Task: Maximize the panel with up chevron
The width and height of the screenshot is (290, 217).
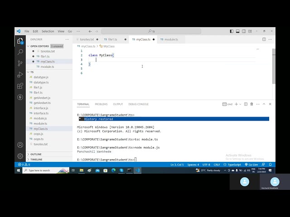Action: tap(264, 104)
